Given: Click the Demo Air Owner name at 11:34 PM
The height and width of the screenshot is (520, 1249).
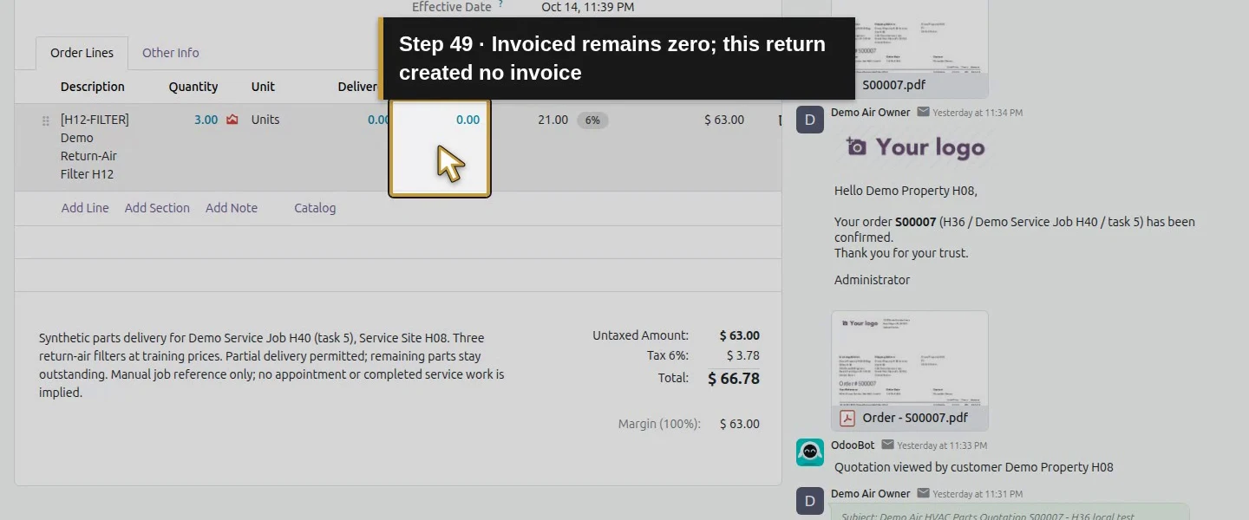Looking at the screenshot, I should (x=871, y=112).
